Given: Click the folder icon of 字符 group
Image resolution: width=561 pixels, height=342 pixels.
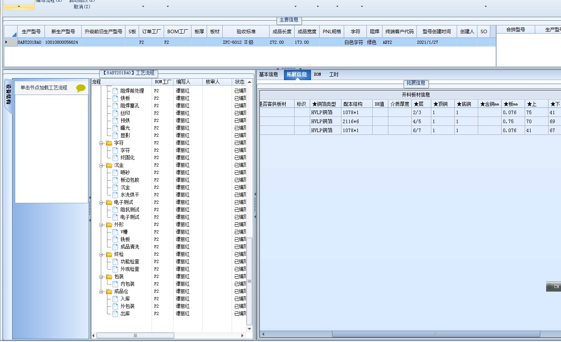Looking at the screenshot, I should (109, 143).
